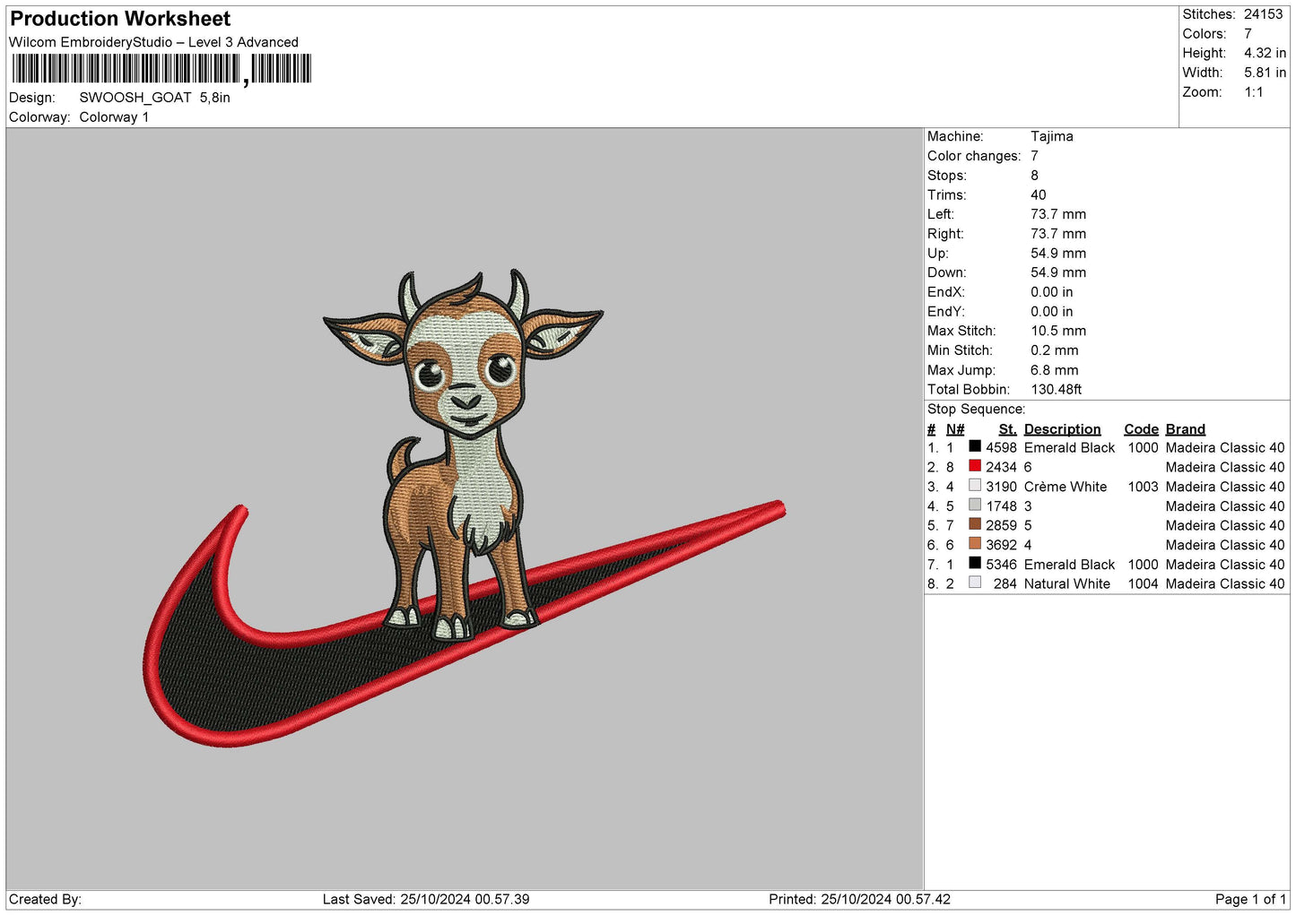The image size is (1296, 915).
Task: Click 'Natural White' description text
Action: click(x=1067, y=583)
